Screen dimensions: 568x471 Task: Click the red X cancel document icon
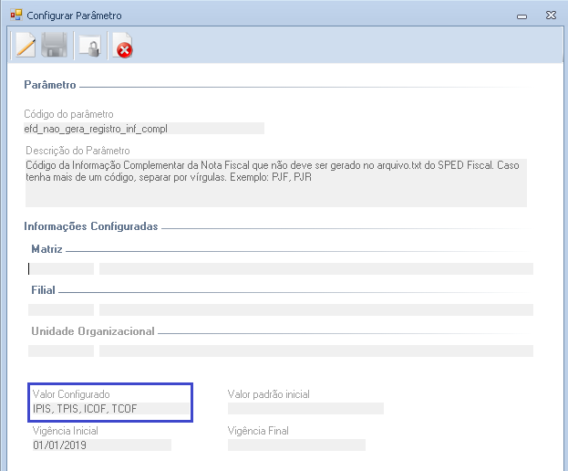coord(122,46)
